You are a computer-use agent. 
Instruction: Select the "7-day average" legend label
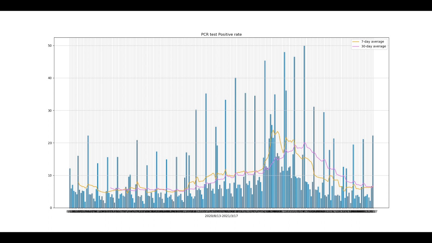point(372,42)
